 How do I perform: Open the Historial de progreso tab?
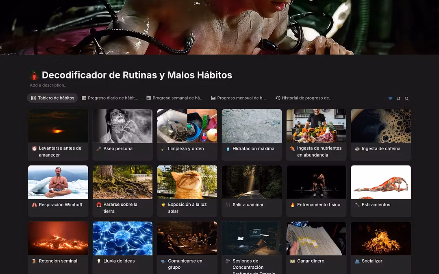(x=304, y=98)
